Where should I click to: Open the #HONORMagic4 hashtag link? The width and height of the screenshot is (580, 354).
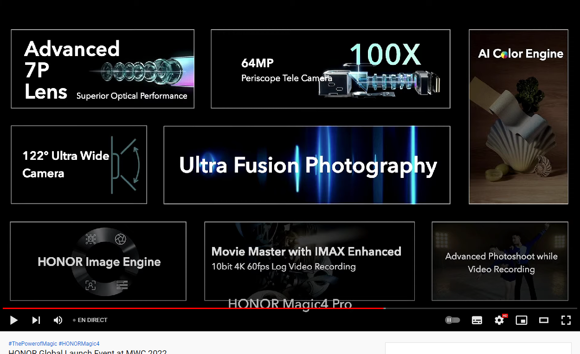coord(79,344)
